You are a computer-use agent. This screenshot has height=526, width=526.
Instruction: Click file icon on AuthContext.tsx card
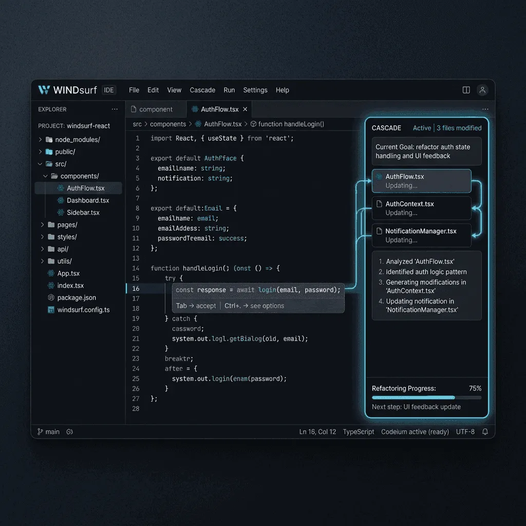tap(379, 204)
